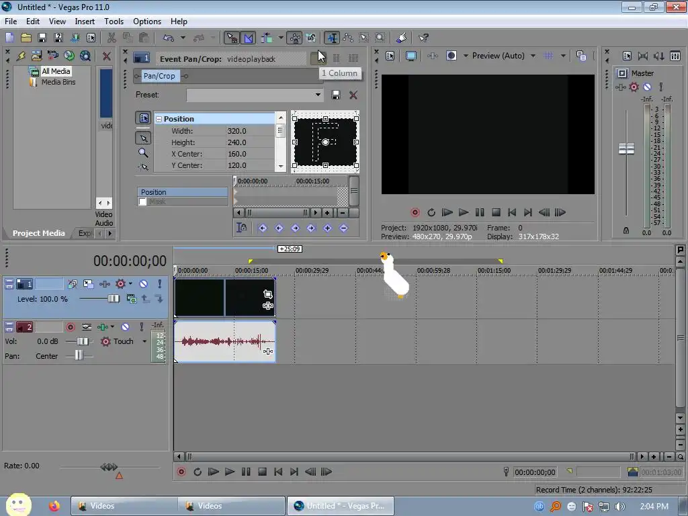Screen dimensions: 688x516
Task: Open Master bus FX icon
Action: 620,87
